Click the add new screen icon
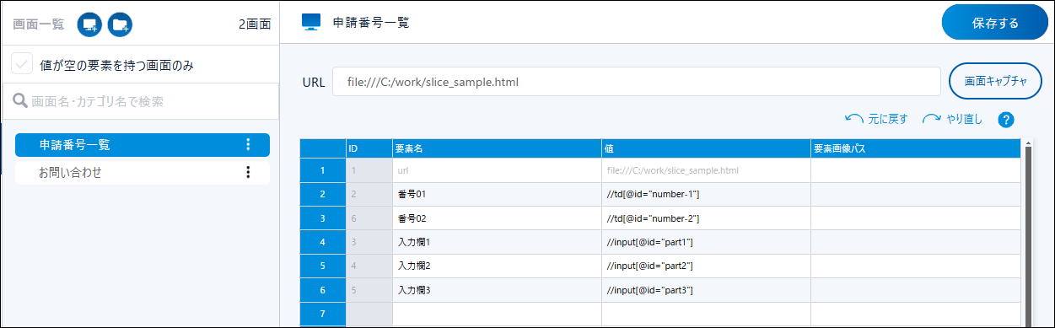This screenshot has height=328, width=1055. tap(89, 24)
